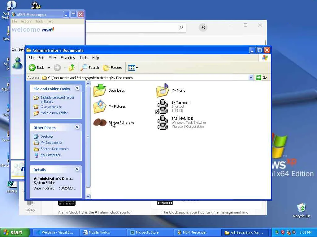
Task: Click the Windows flag logo in Explorer
Action: coord(265,58)
